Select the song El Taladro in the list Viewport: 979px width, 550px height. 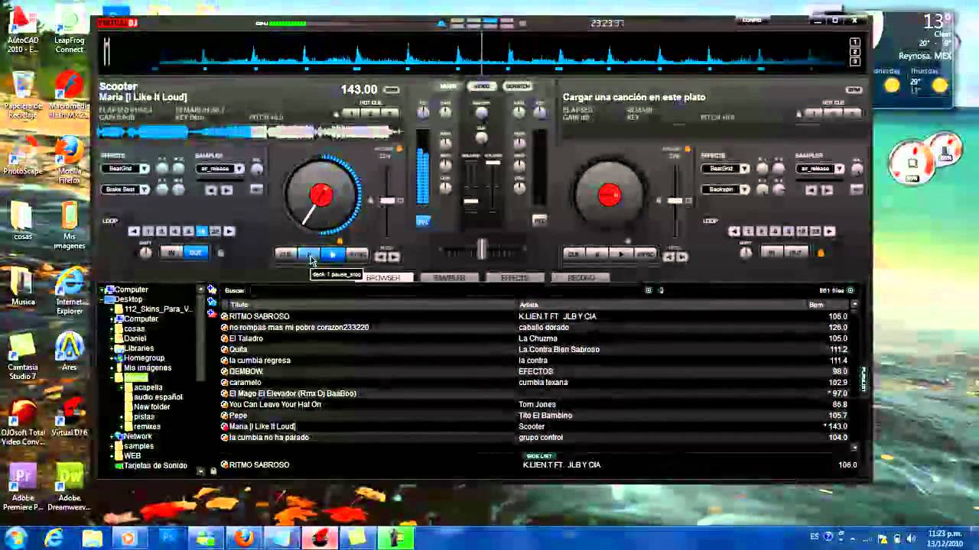[x=246, y=338]
